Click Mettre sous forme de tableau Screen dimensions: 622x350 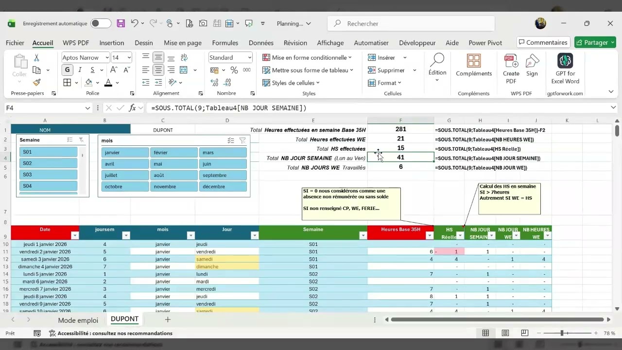pos(308,70)
